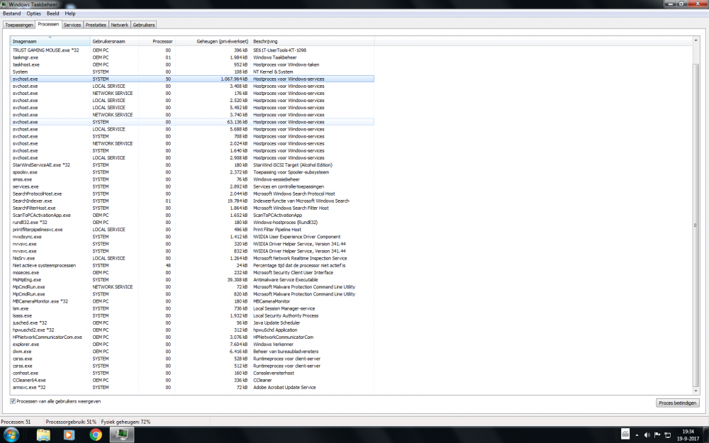Viewport: 709px width, 443px height.
Task: Select the spoolsv.exe process
Action: pos(192,172)
